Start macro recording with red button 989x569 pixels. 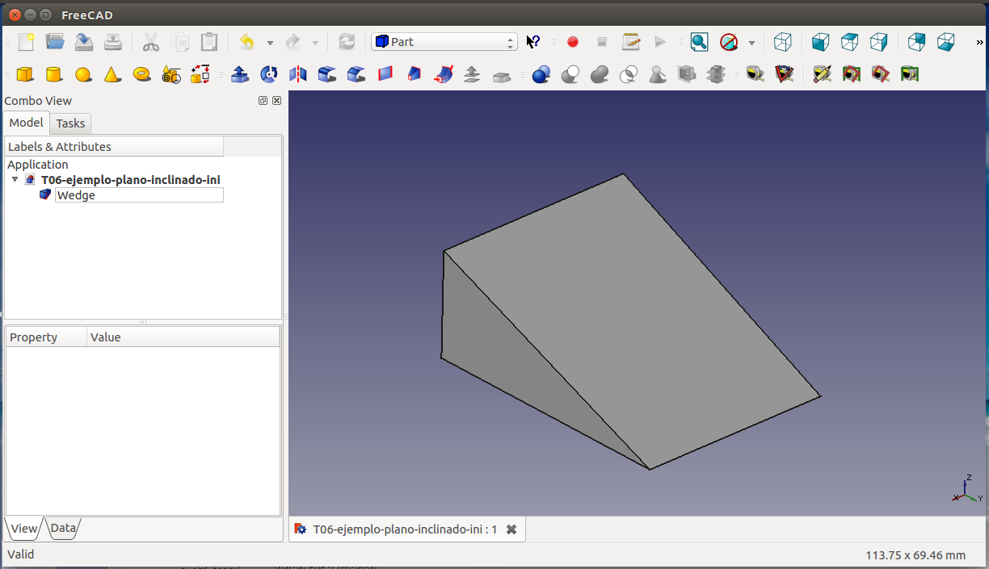573,42
